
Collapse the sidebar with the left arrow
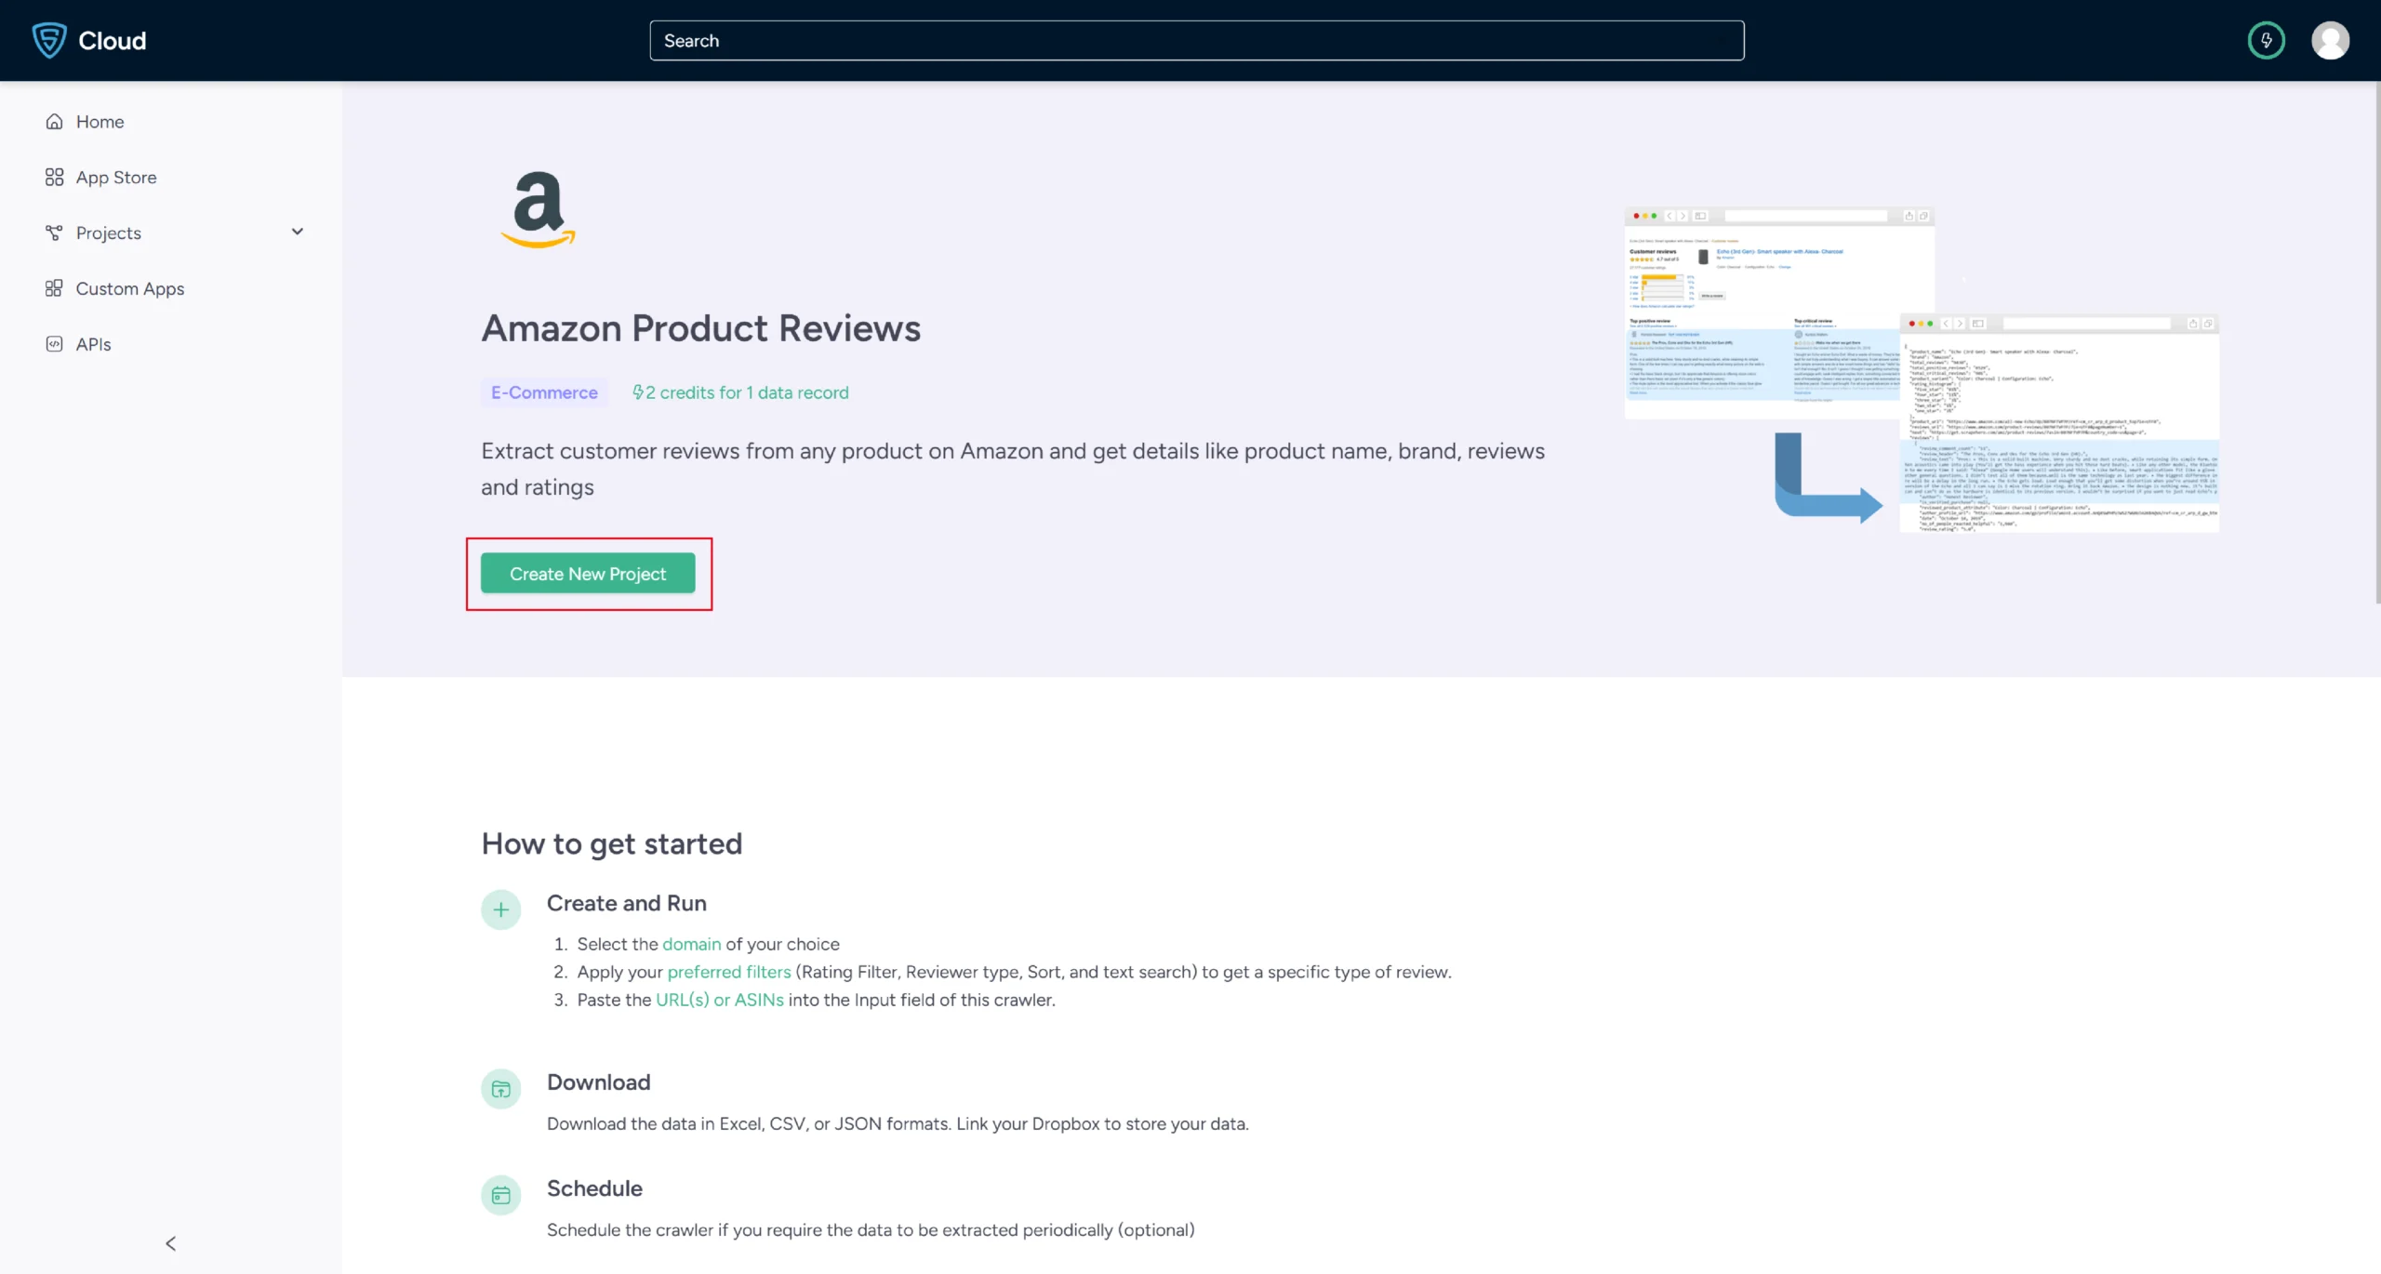pyautogui.click(x=171, y=1243)
